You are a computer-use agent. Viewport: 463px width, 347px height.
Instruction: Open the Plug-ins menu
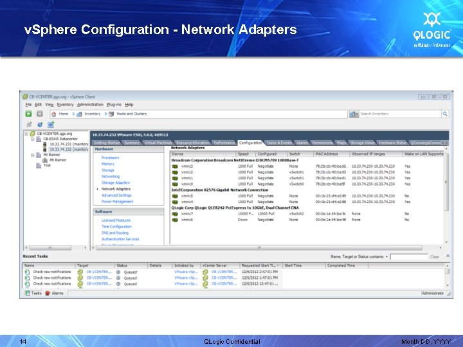[x=114, y=105]
